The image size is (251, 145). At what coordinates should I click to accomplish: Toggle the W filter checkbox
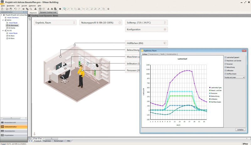tap(34, 139)
